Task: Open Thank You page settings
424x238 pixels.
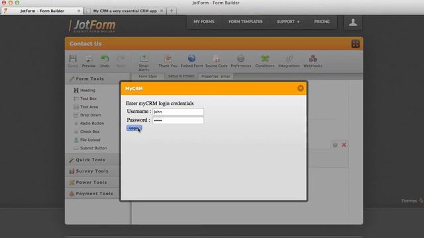Action: click(168, 61)
